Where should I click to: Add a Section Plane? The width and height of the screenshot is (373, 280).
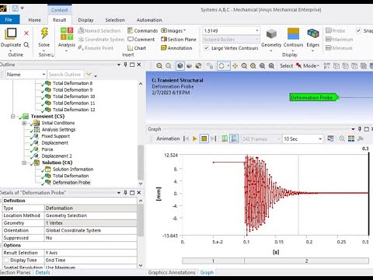pos(179,40)
